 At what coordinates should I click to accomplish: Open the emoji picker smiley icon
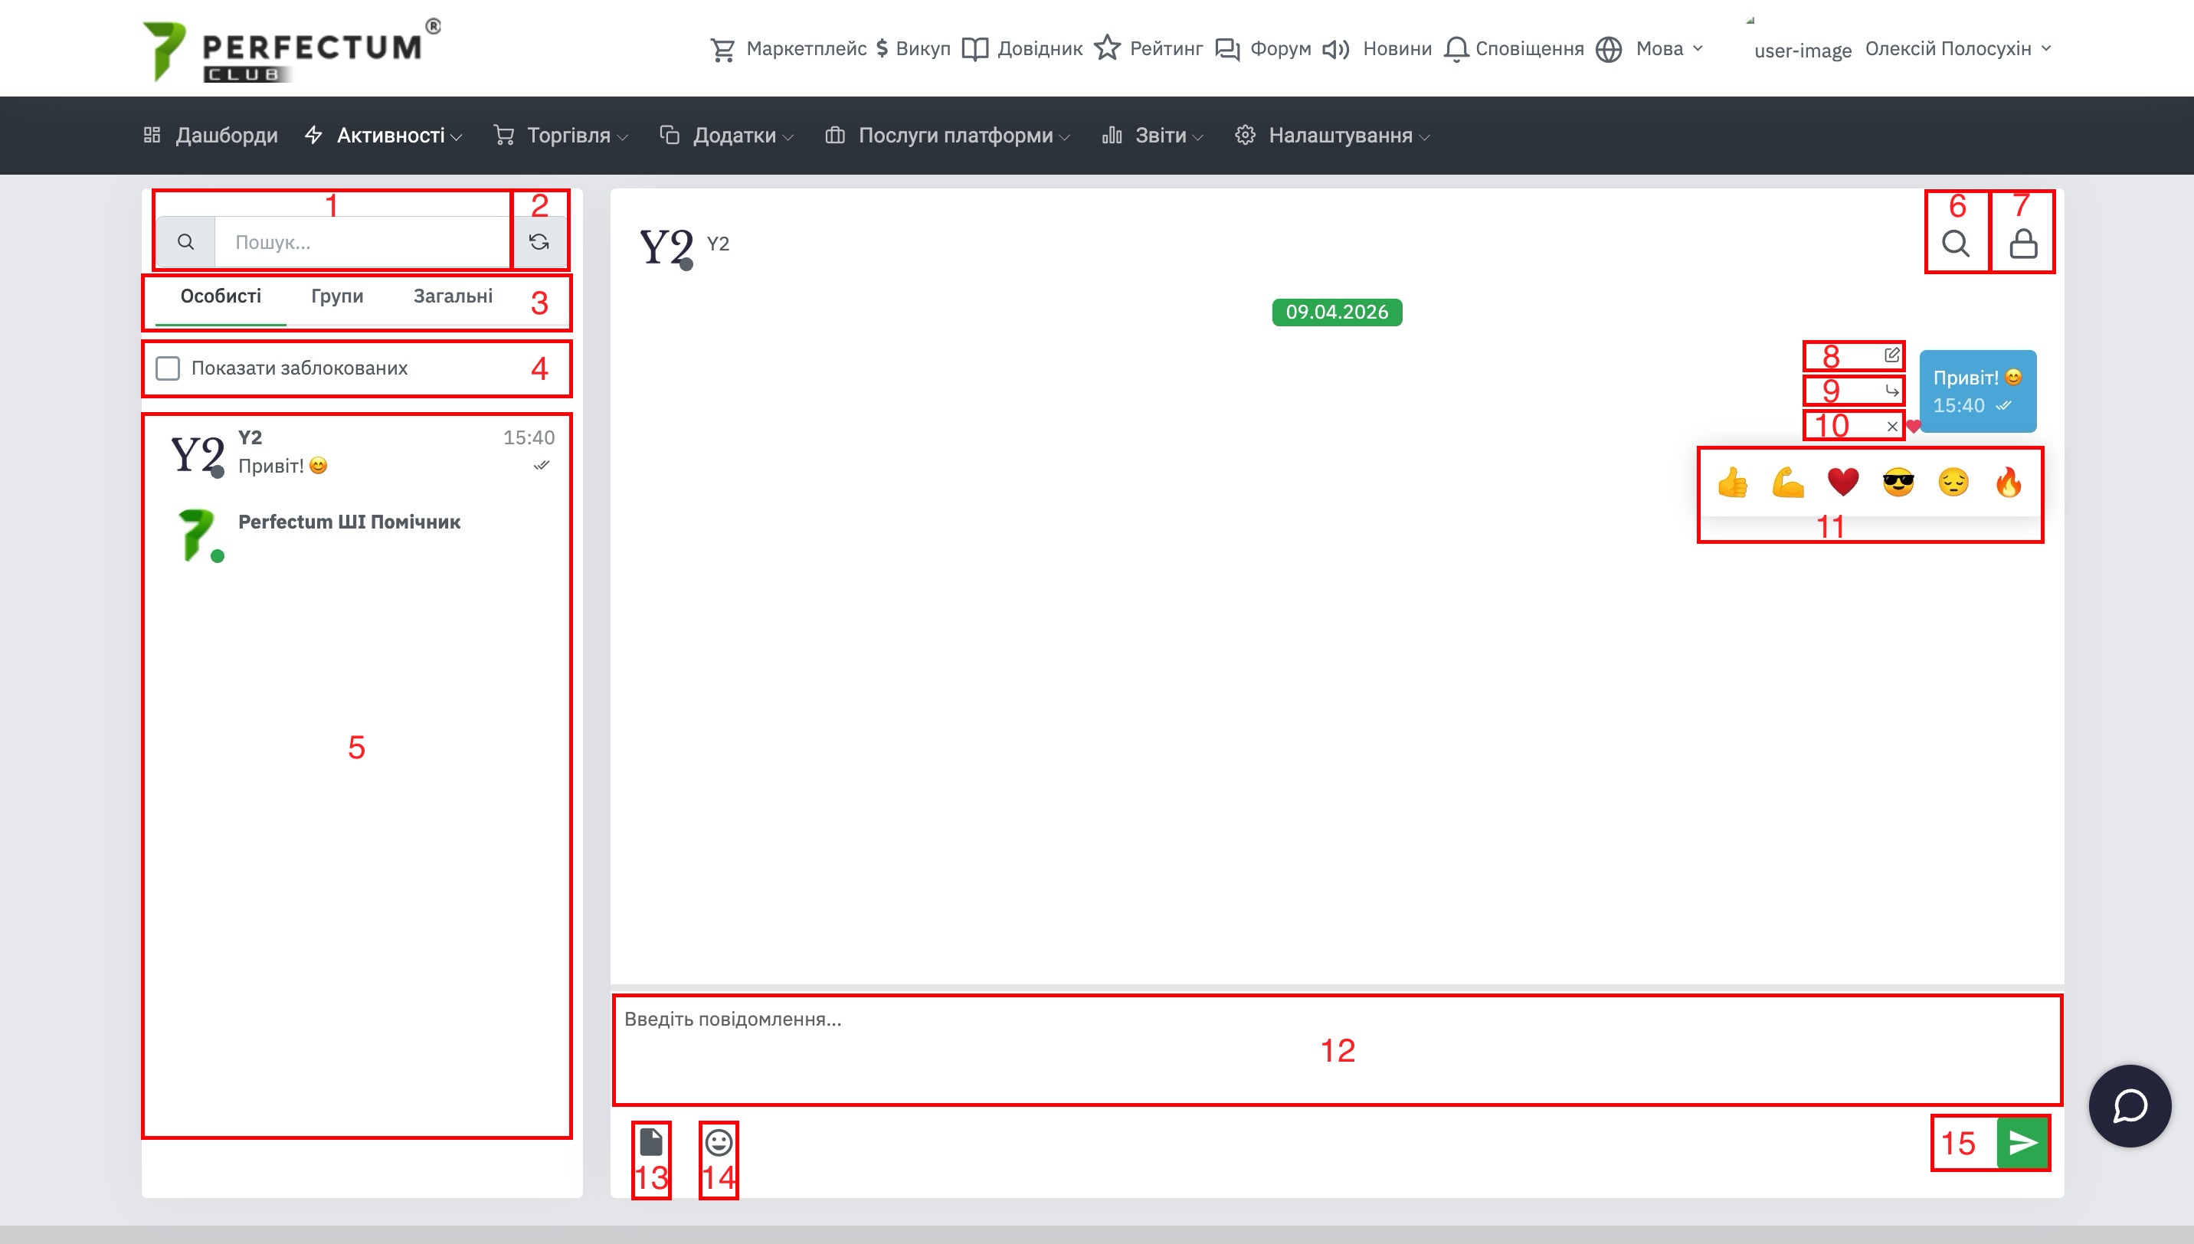719,1142
